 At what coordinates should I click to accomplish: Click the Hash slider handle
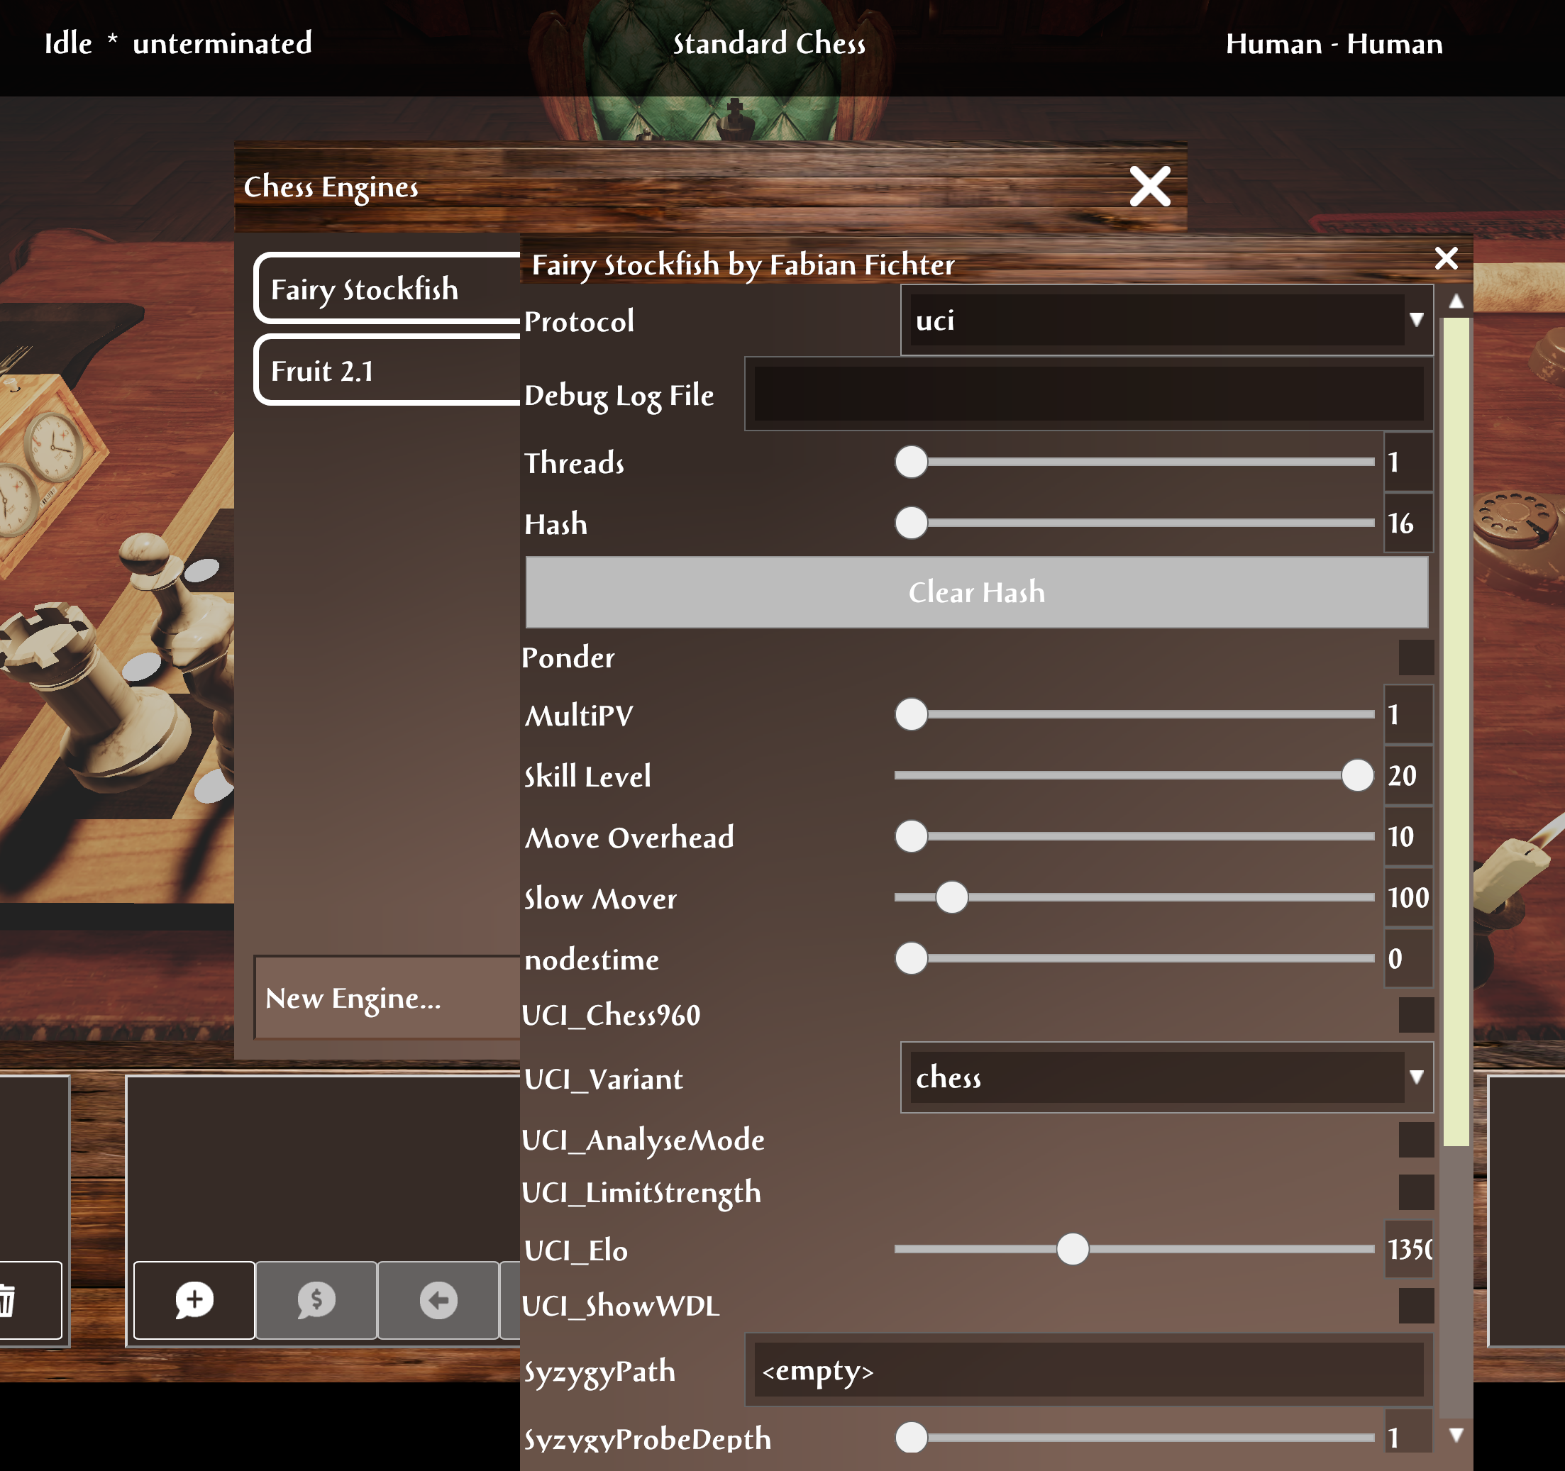911,523
